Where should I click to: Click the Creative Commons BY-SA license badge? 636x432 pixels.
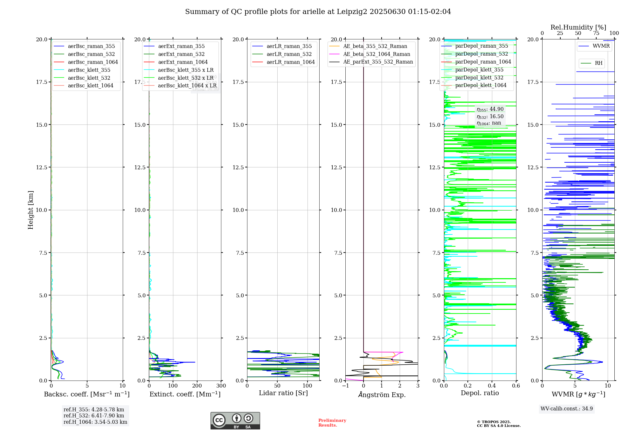point(235,421)
